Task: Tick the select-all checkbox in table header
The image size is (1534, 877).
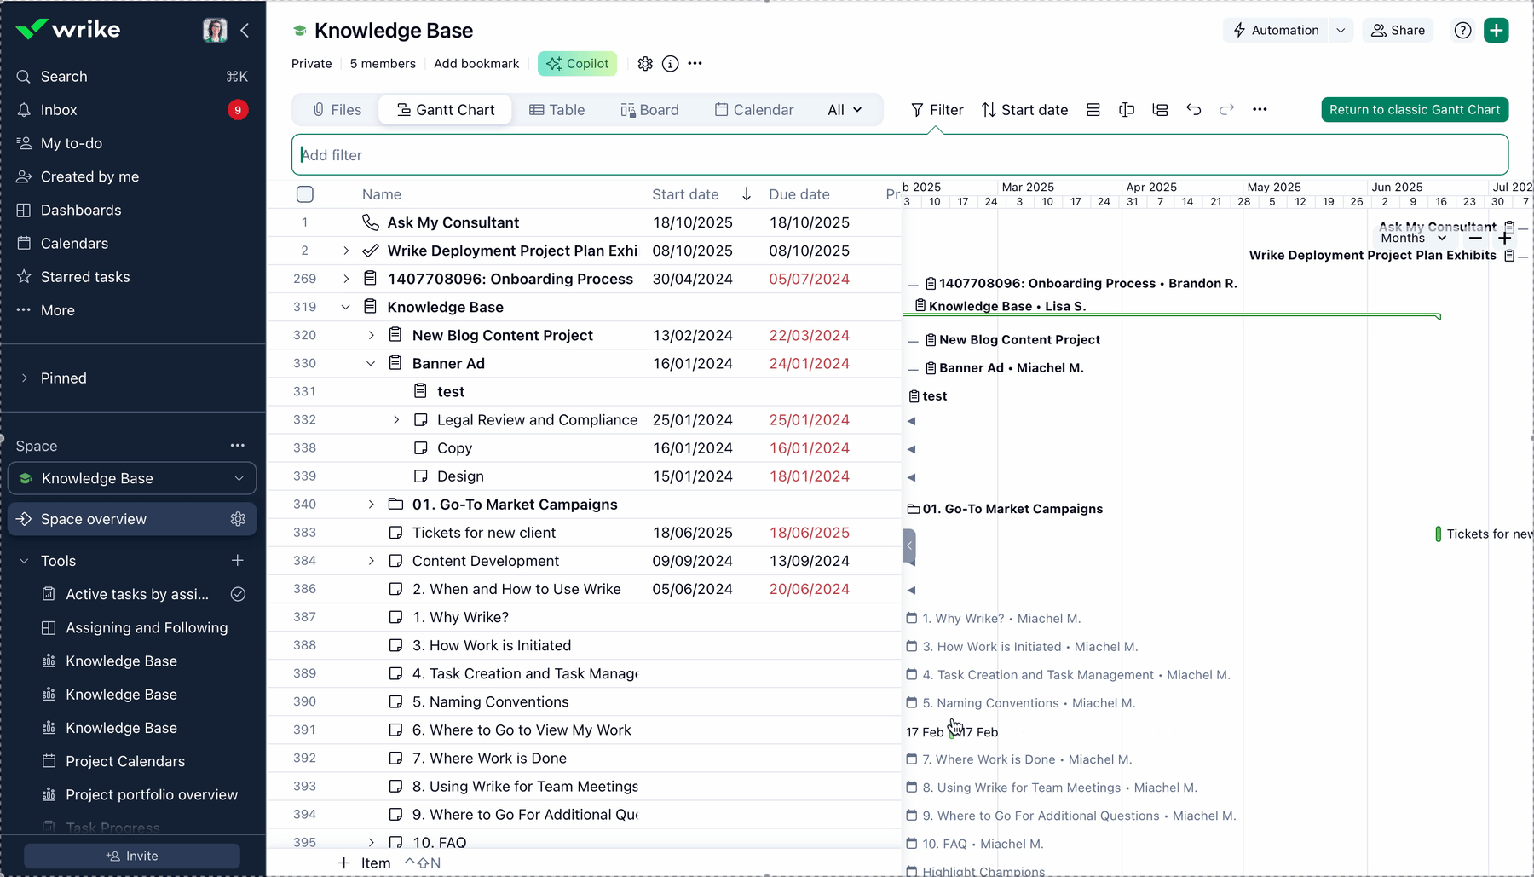Action: 305,194
